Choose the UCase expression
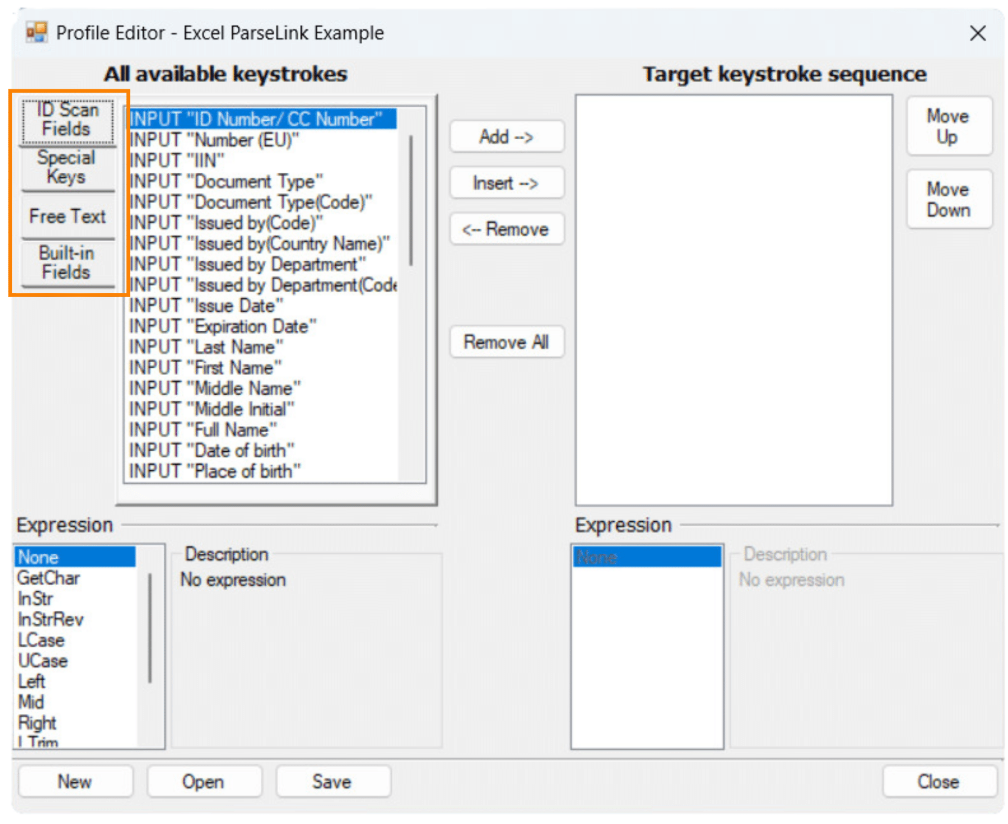1008x824 pixels. [x=43, y=661]
